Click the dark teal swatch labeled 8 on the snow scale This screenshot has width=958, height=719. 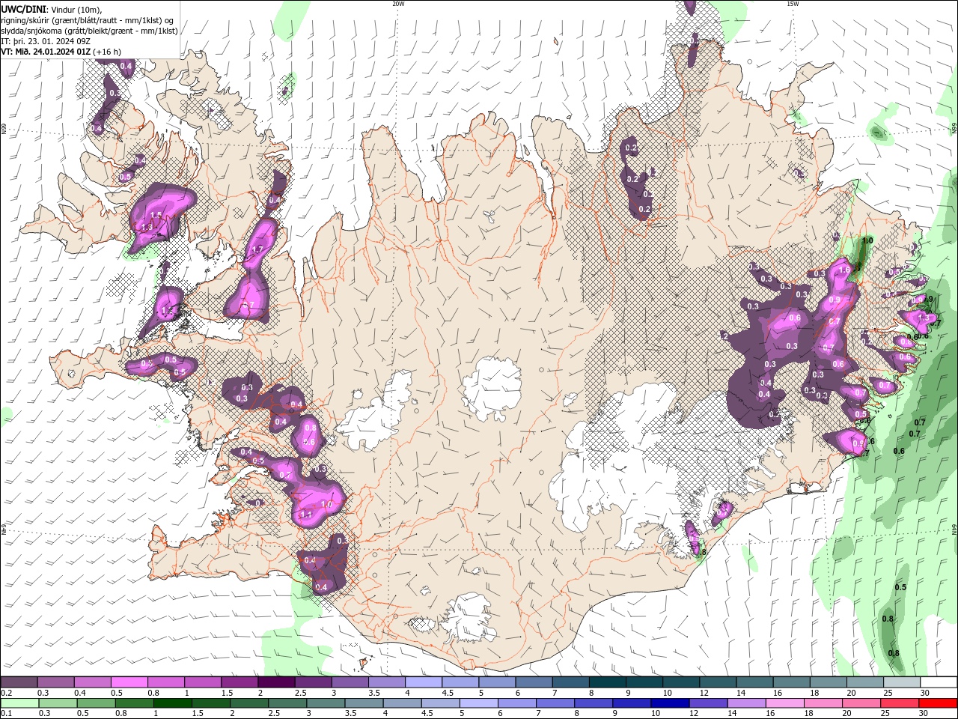tap(607, 682)
